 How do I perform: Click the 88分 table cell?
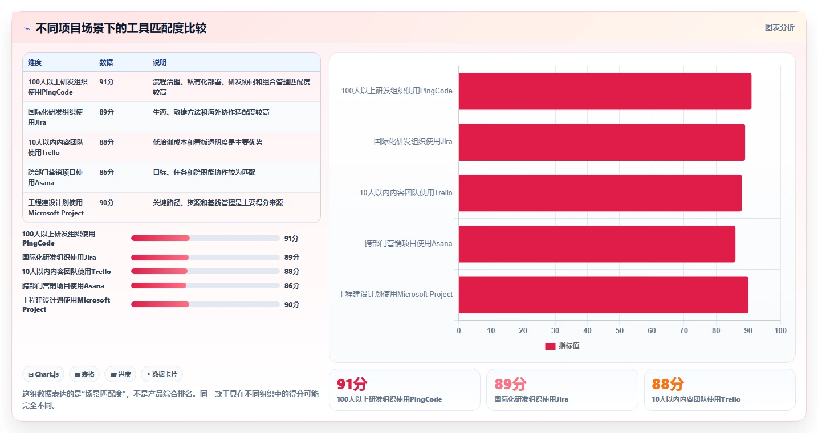[x=107, y=142]
